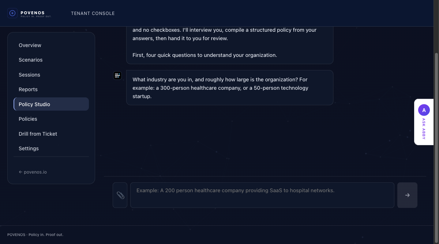
Task: Go to Scenarios in sidebar
Action: 31,60
